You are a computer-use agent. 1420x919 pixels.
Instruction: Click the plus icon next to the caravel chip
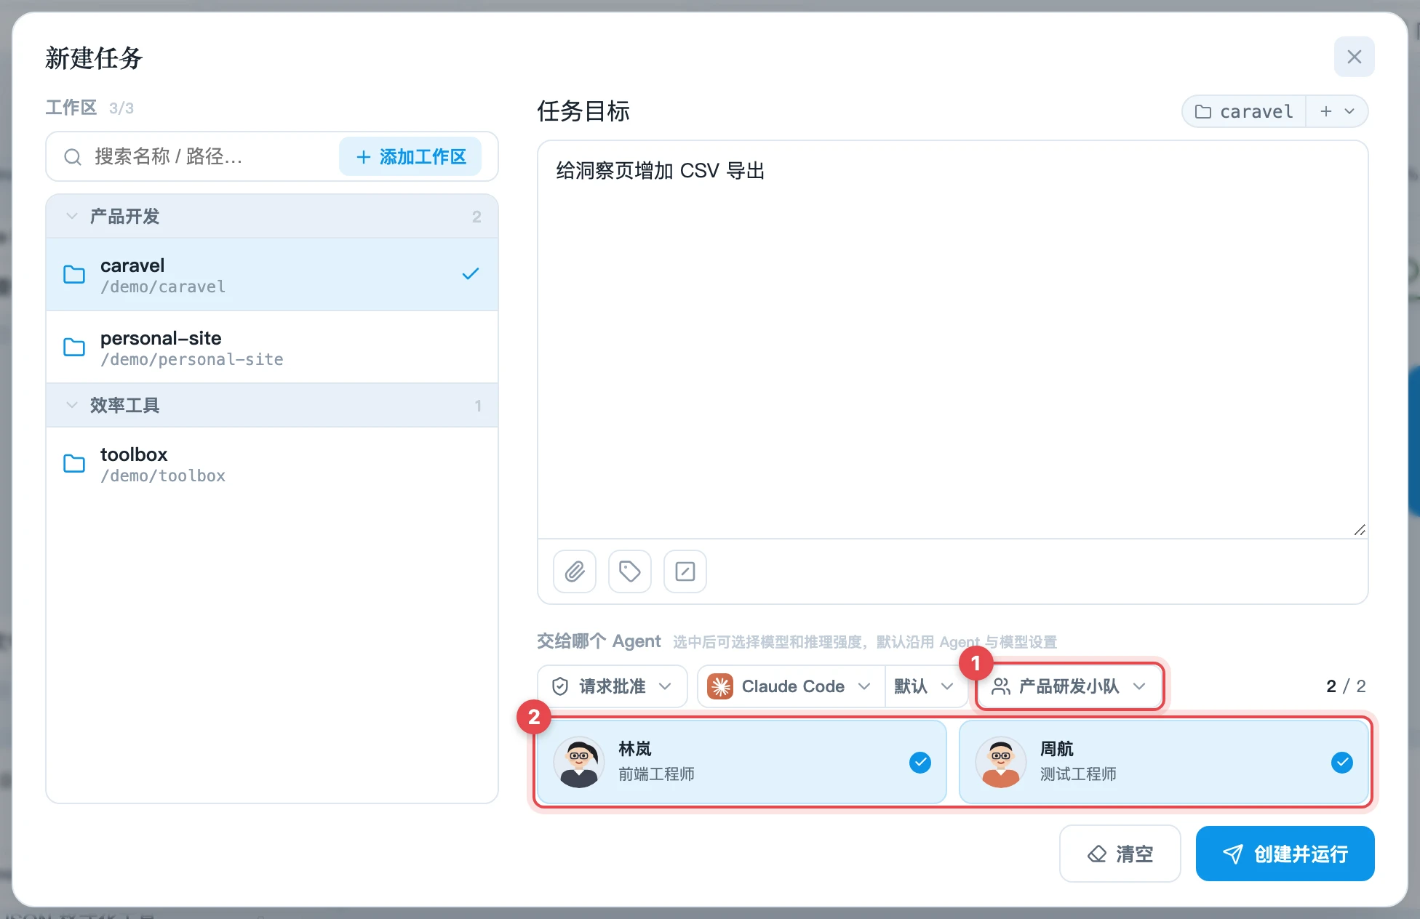1326,111
